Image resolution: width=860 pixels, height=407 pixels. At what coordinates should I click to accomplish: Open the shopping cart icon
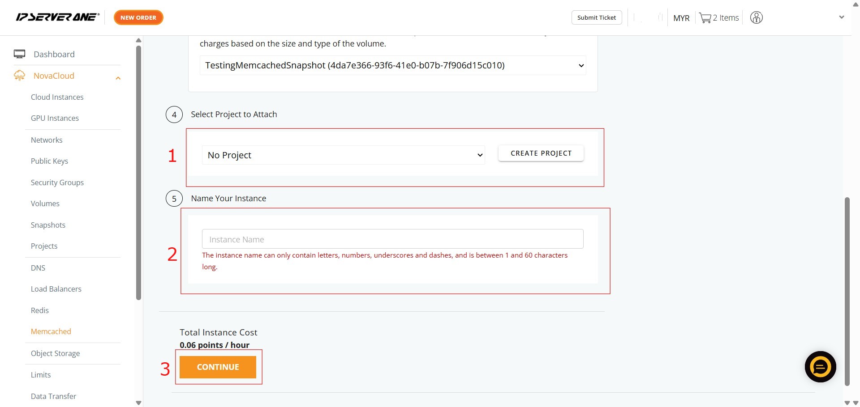pos(705,18)
